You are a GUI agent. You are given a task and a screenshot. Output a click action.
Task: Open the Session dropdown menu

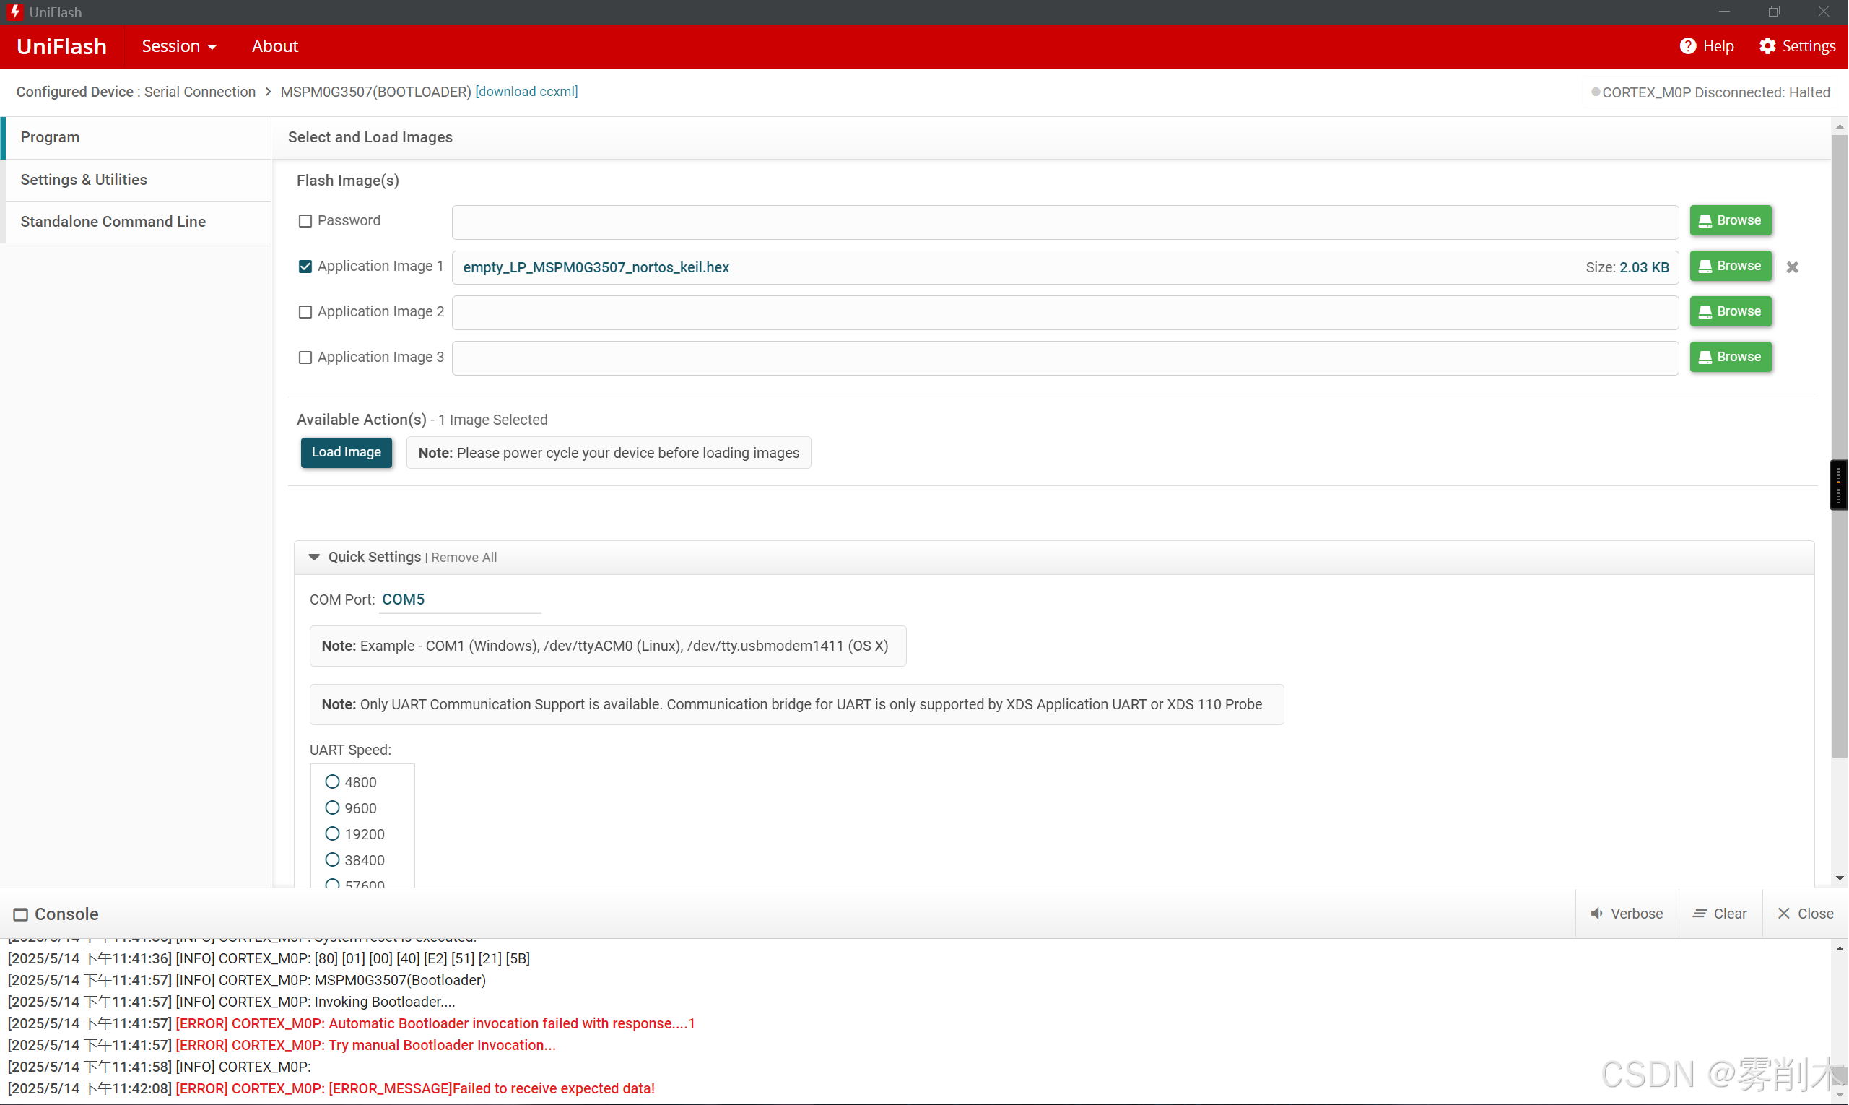(178, 46)
